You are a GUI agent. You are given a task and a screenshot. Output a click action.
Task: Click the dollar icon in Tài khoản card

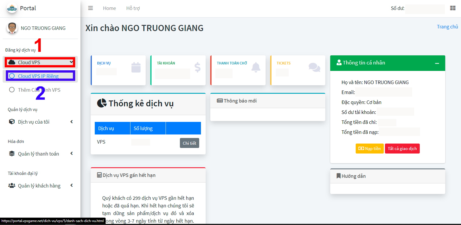click(197, 67)
